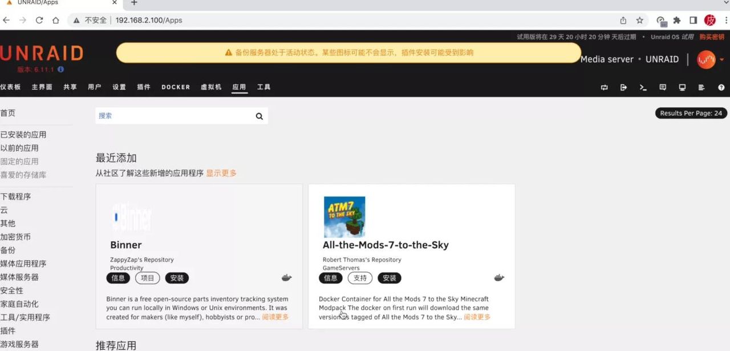Click the Binner logo thumbnail
The image size is (730, 351).
click(132, 217)
